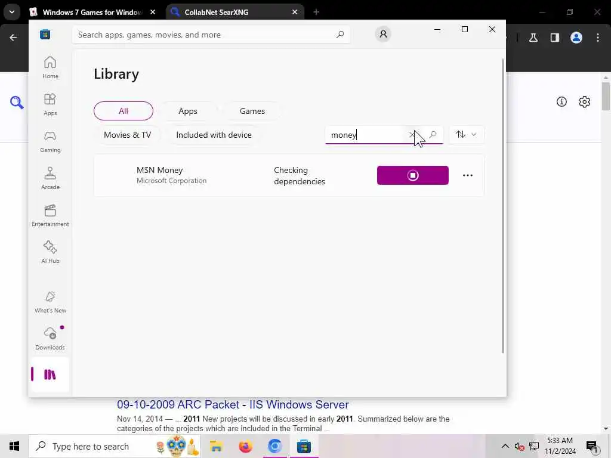Open AI Hub in sidebar

pyautogui.click(x=50, y=252)
